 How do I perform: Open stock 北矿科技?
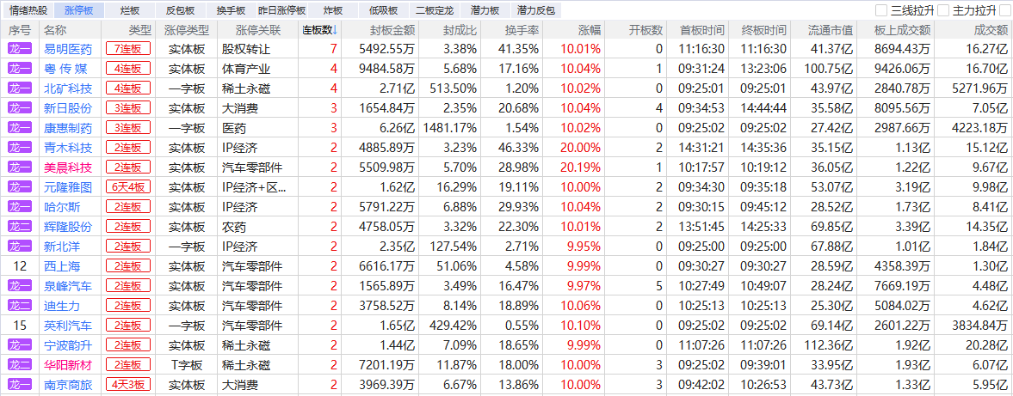pos(67,88)
